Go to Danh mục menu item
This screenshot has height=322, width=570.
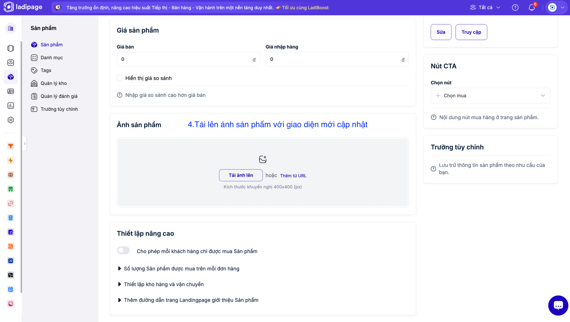(x=52, y=58)
